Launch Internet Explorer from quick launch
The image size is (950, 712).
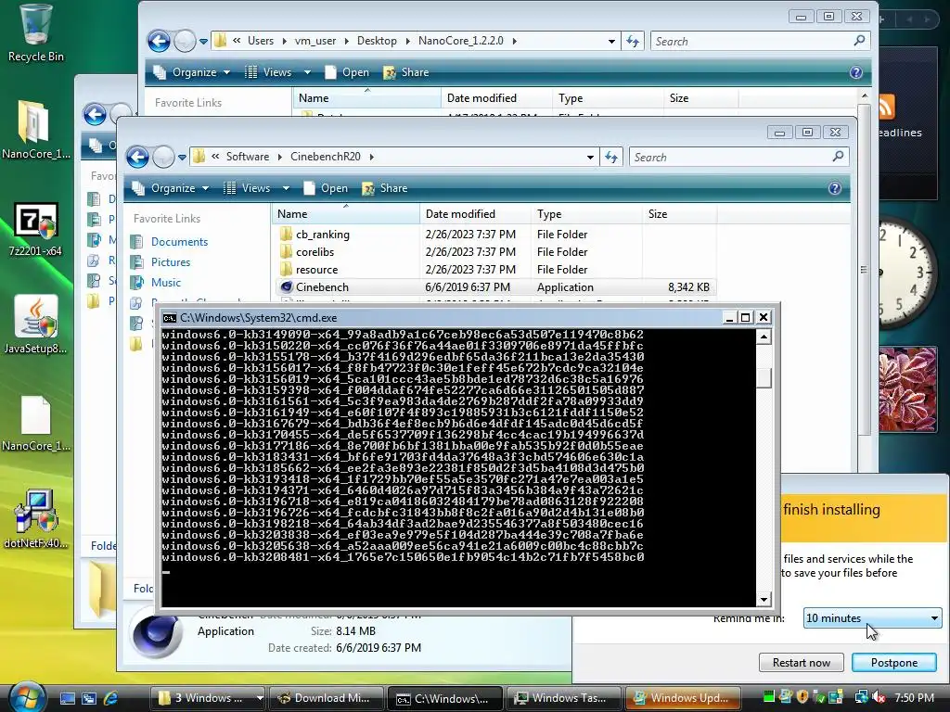[x=111, y=698]
